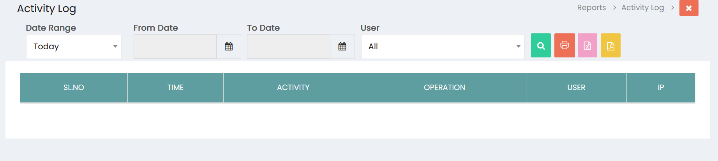Print the activity log report
The height and width of the screenshot is (161, 718).
[x=565, y=45]
